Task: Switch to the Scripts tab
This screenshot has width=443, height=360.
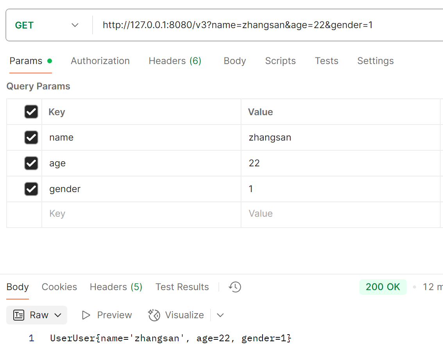Action: click(280, 61)
